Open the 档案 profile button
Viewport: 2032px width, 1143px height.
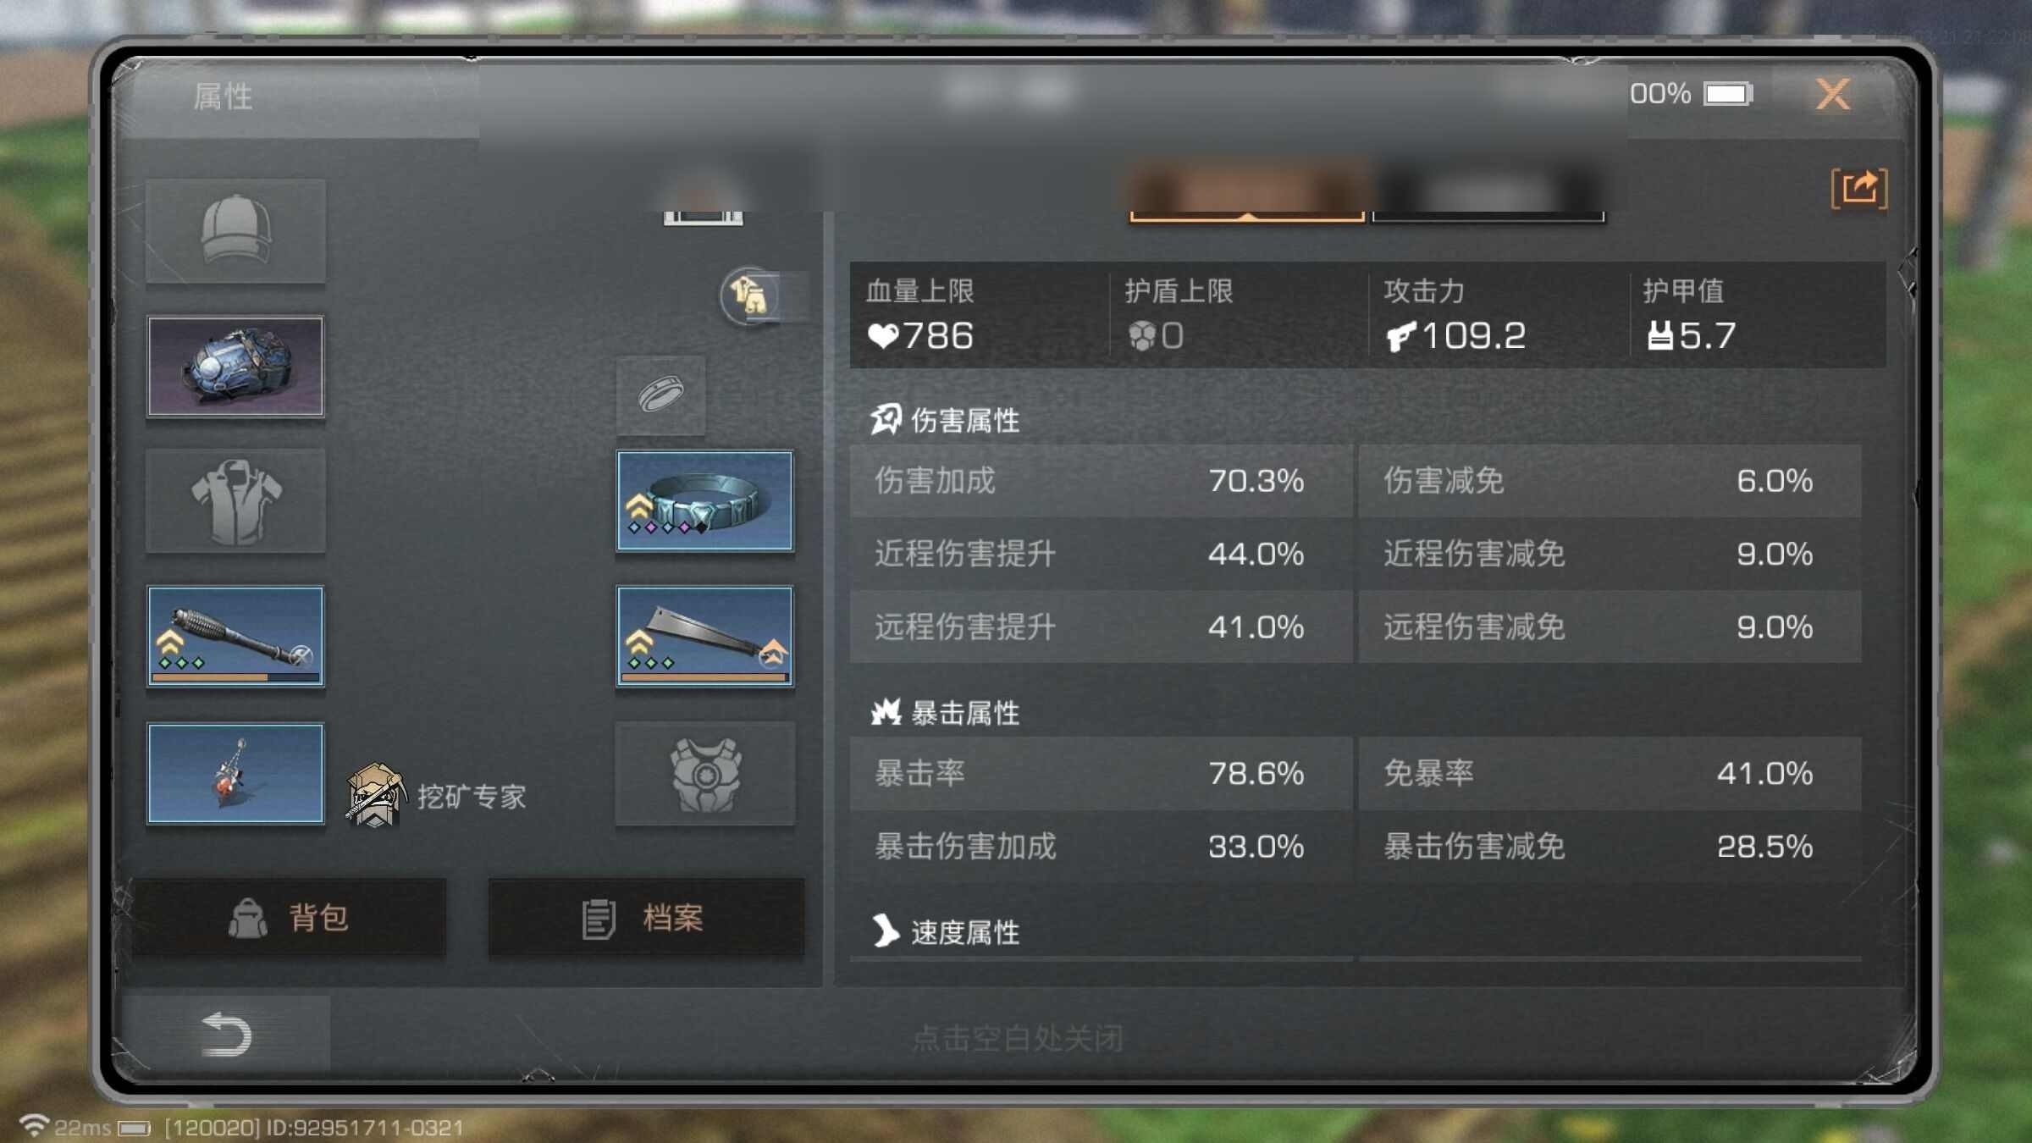(646, 918)
